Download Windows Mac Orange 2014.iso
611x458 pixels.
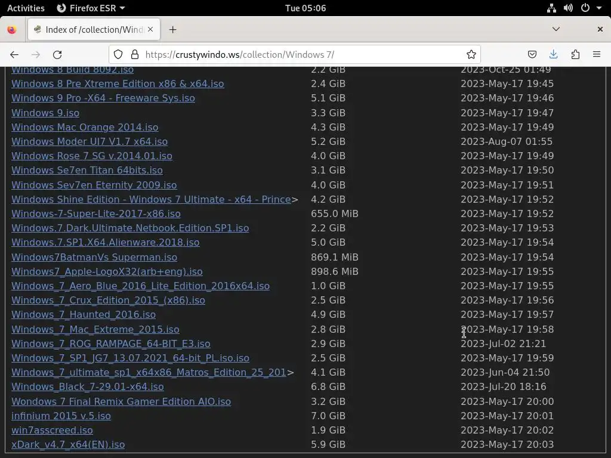tap(85, 128)
